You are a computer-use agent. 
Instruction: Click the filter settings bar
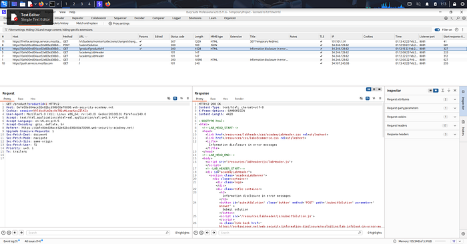pos(217,30)
